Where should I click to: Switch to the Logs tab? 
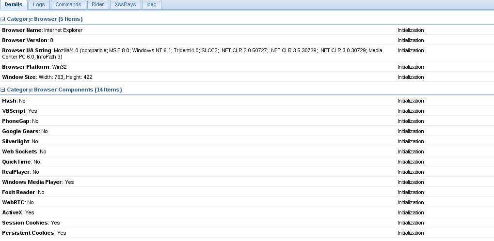pos(39,5)
